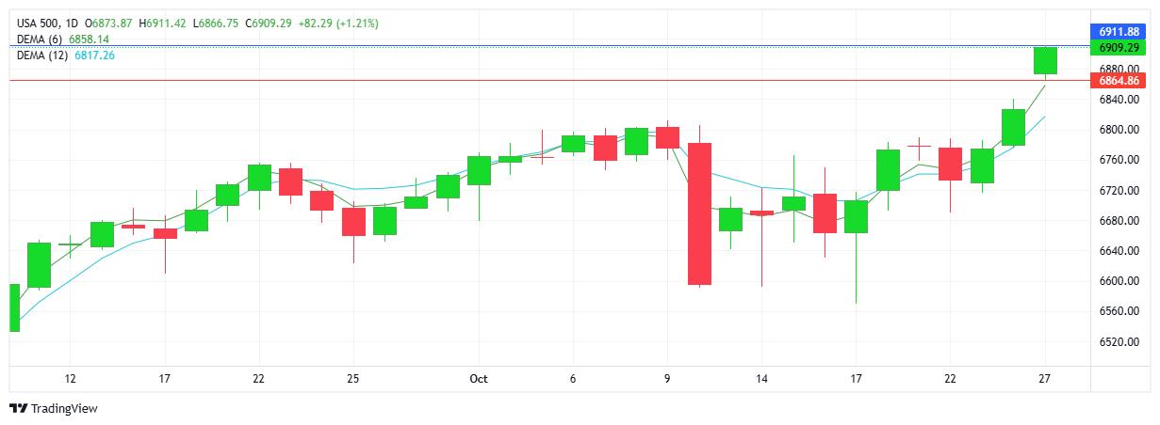The image size is (1160, 425).
Task: Click the 25 date axis label
Action: pos(353,379)
